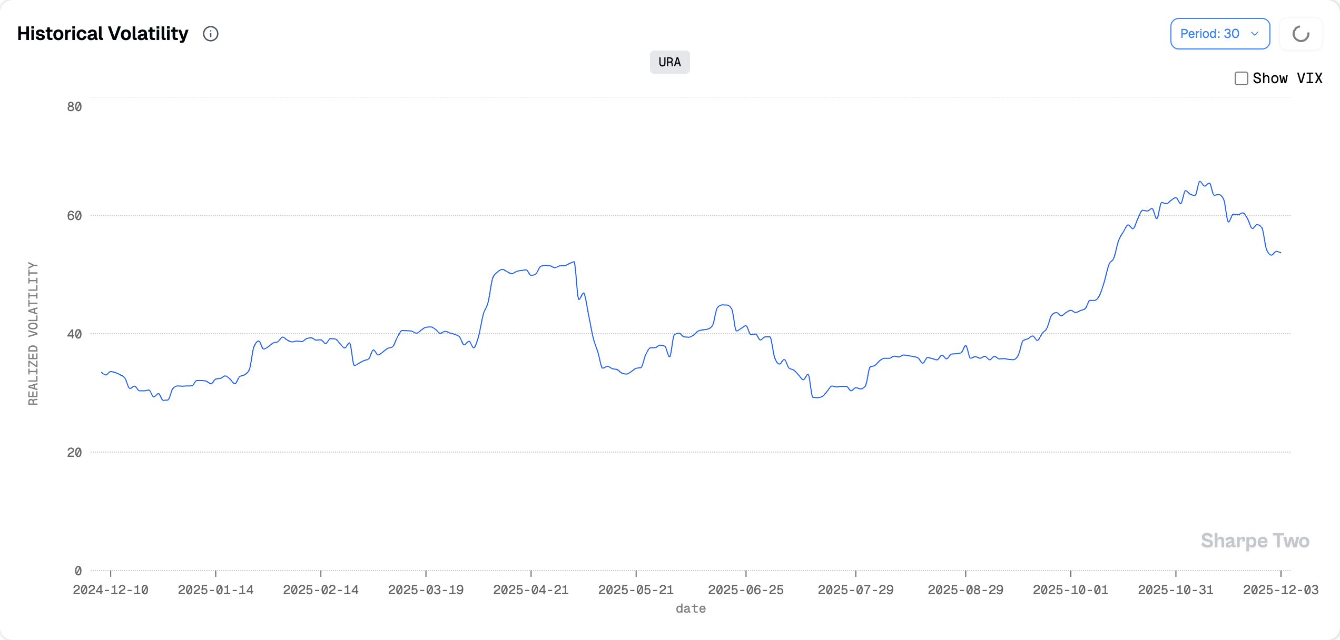Open the Period: 30 dropdown
The height and width of the screenshot is (640, 1340).
tap(1219, 34)
